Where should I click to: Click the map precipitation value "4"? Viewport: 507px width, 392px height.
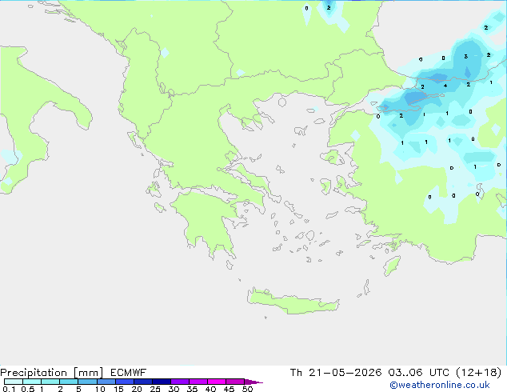pyautogui.click(x=445, y=86)
